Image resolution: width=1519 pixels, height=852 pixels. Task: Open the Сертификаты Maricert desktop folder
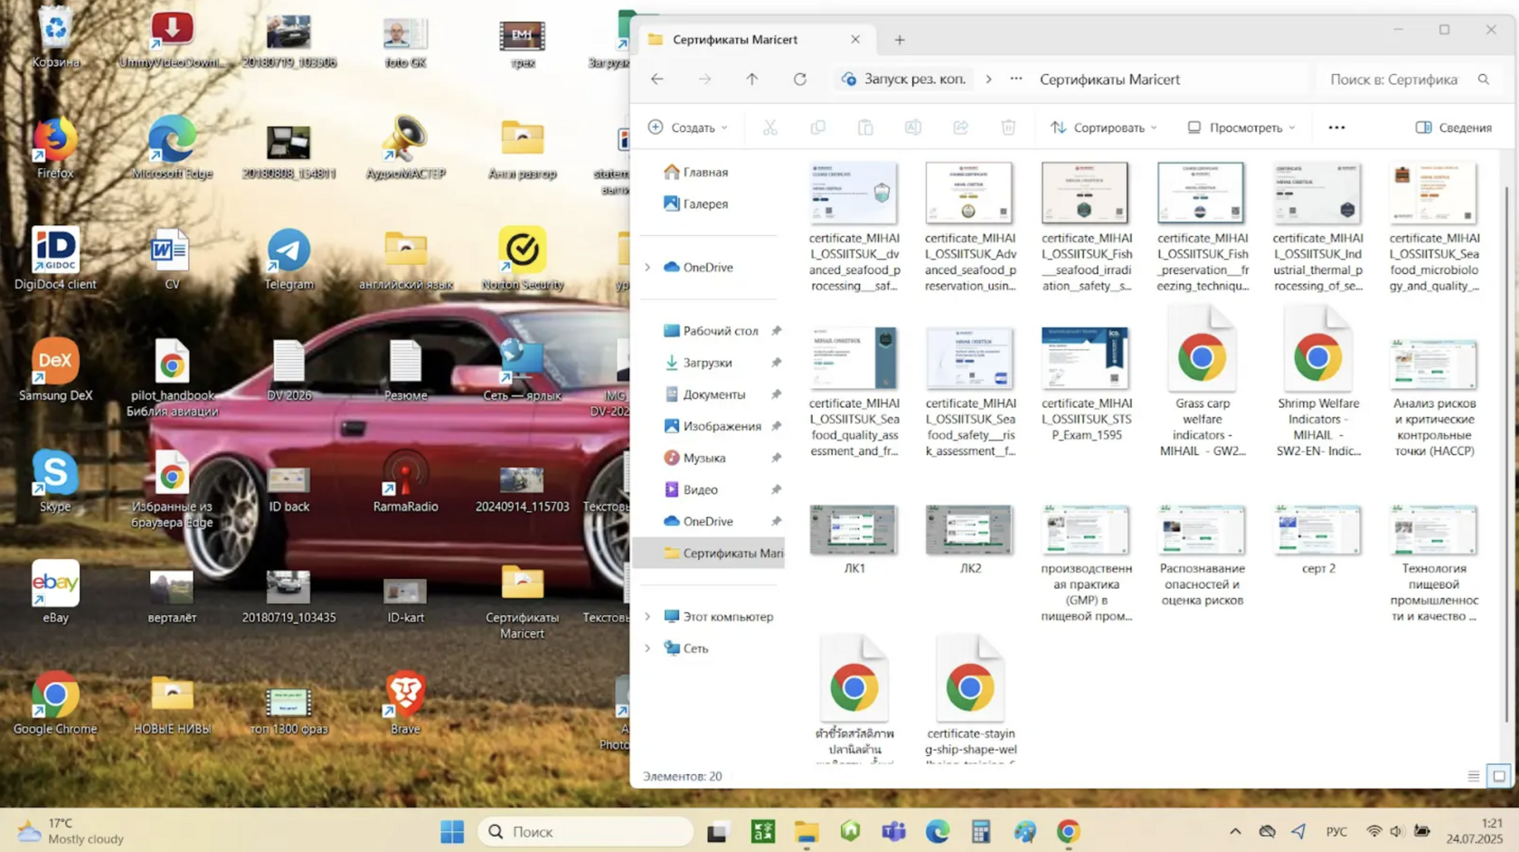pos(523,601)
